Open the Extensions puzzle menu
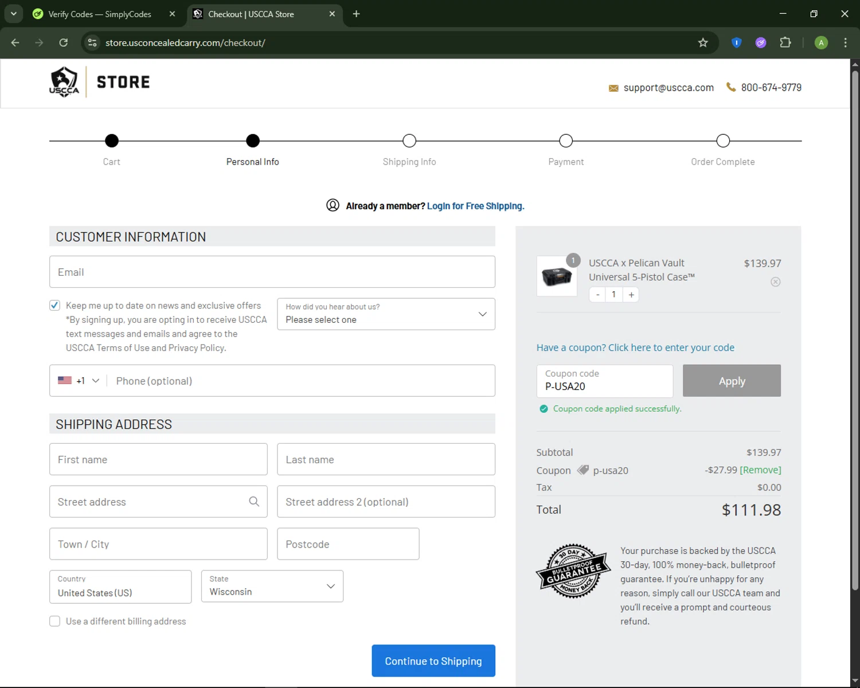This screenshot has height=688, width=860. [x=785, y=42]
